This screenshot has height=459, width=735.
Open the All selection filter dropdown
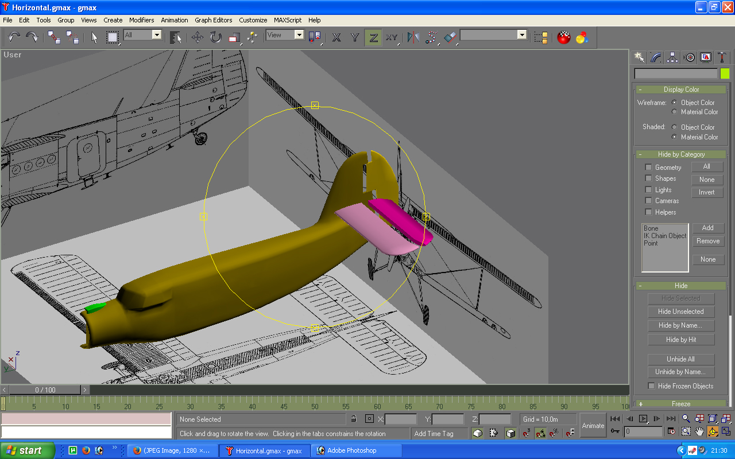click(143, 35)
